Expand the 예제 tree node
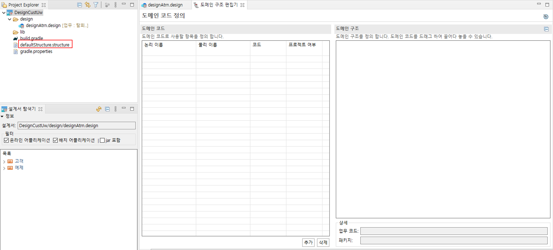This screenshot has height=250, width=553. coord(4,168)
